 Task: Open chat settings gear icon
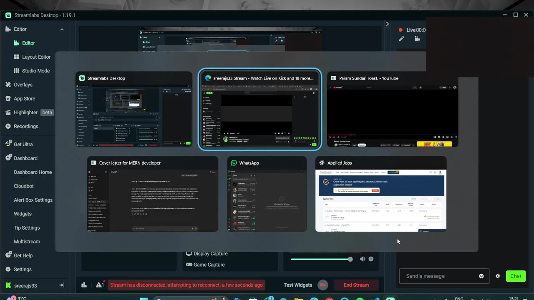tap(498, 276)
